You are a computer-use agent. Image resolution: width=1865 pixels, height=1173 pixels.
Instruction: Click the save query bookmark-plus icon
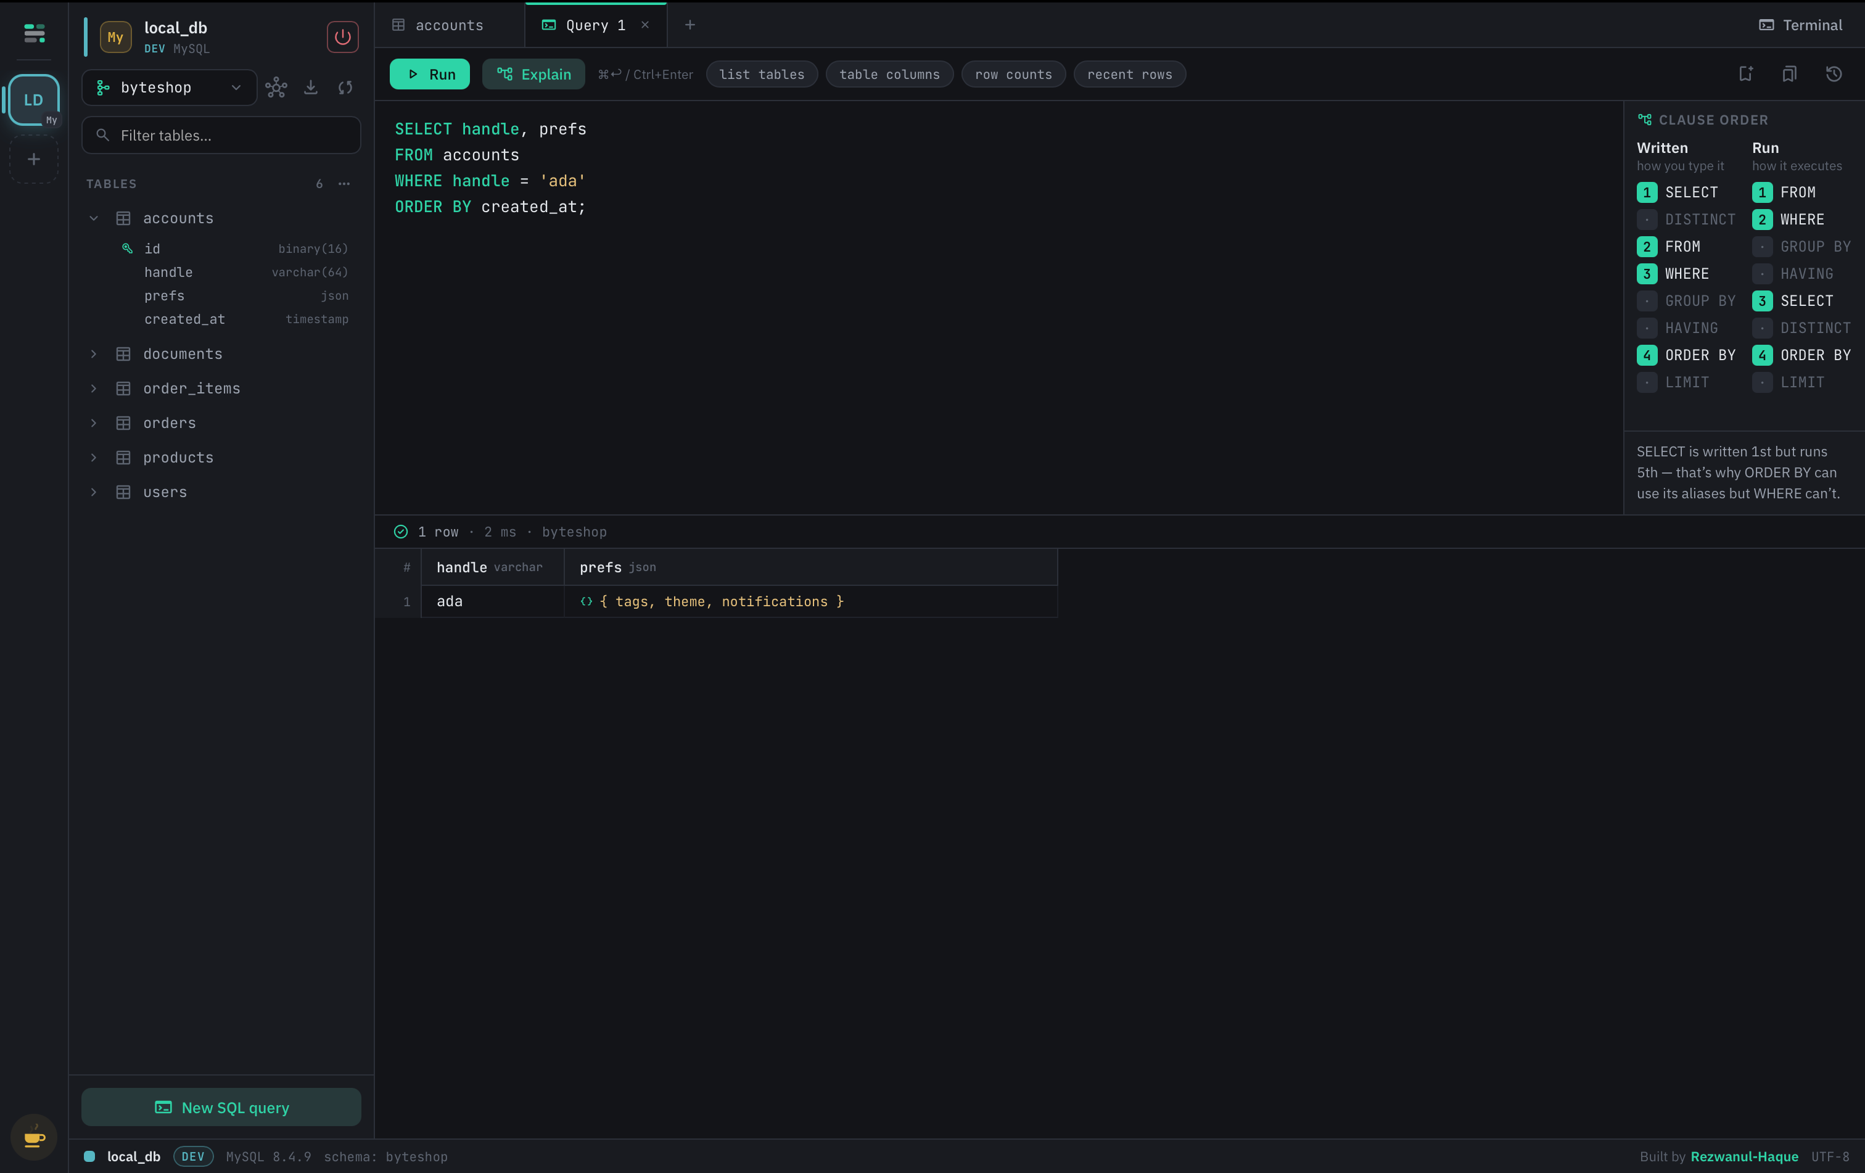pos(1746,73)
